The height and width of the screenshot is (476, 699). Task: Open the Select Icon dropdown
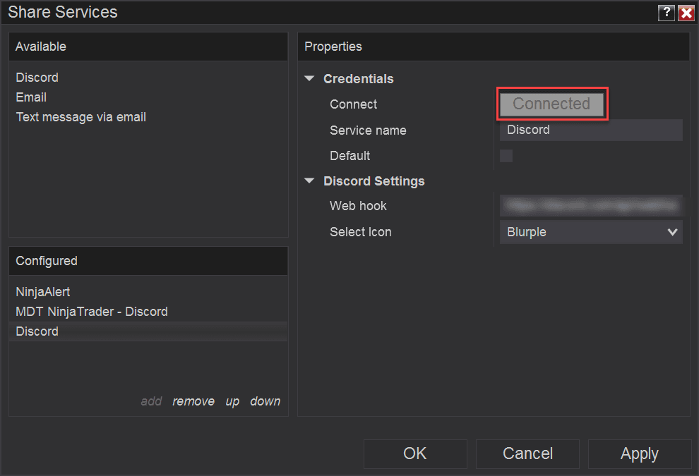click(x=591, y=232)
